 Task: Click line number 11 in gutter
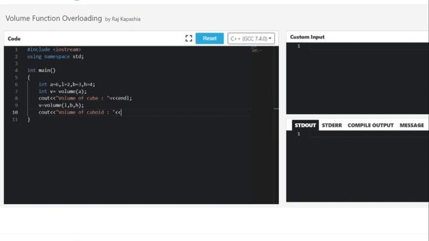15,119
